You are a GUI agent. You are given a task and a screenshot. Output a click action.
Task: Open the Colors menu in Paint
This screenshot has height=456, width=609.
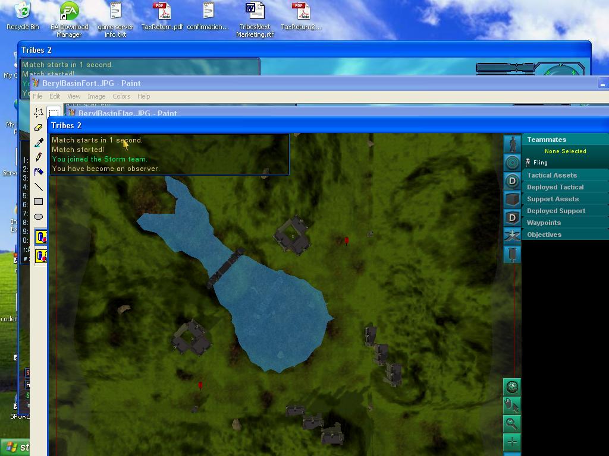click(121, 96)
